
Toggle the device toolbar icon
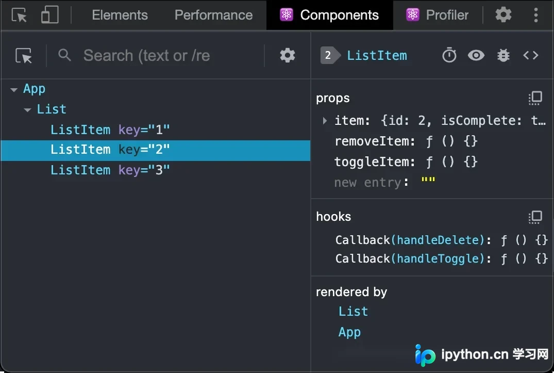tap(50, 15)
